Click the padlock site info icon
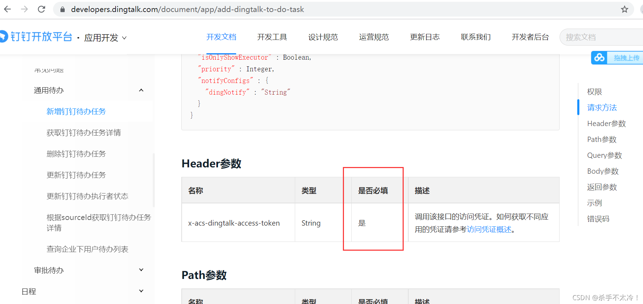 tap(63, 10)
